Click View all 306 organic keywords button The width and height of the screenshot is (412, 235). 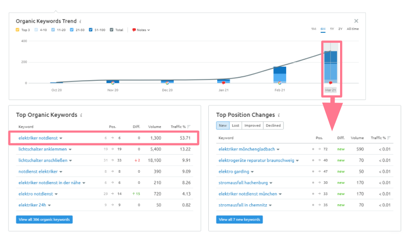(44, 219)
